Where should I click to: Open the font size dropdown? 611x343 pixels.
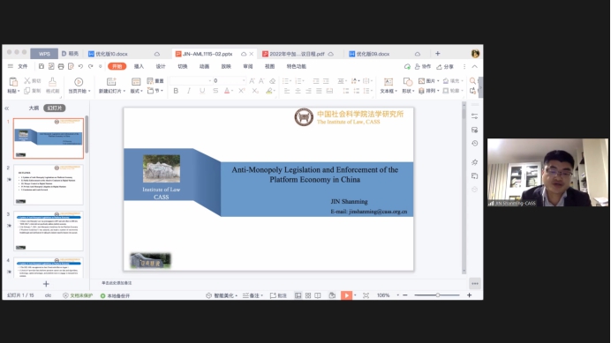tap(244, 80)
